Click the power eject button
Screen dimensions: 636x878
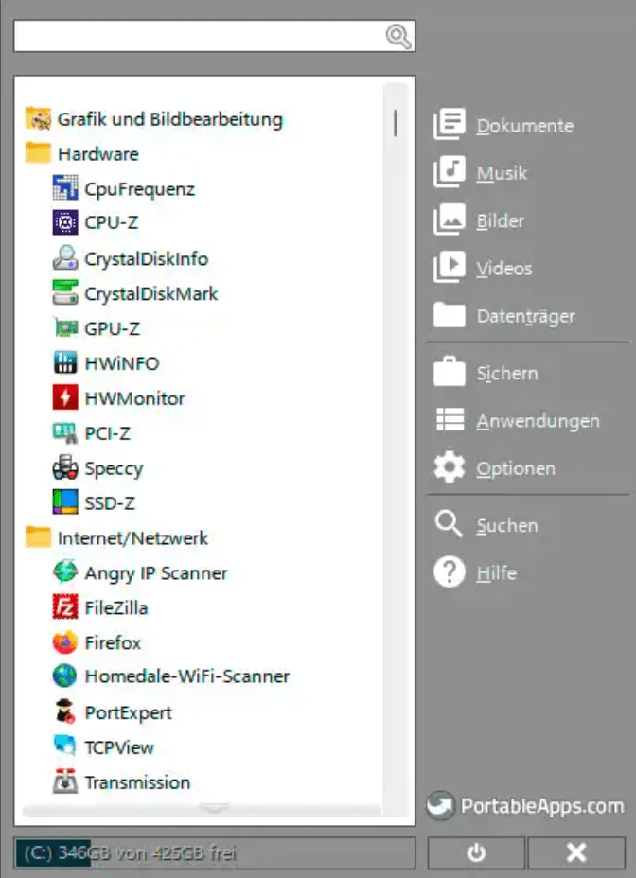pos(476,852)
